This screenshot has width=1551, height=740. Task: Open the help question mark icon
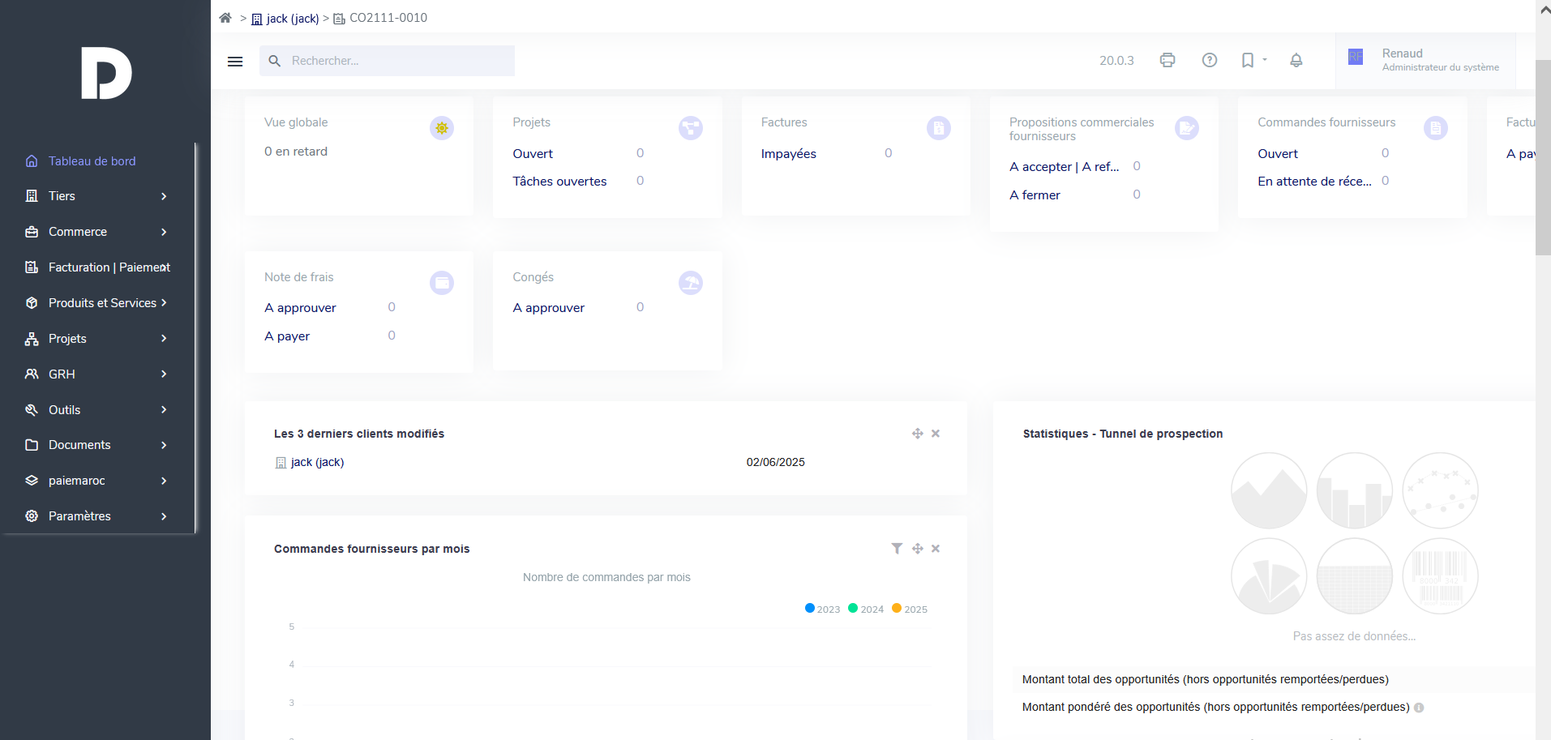point(1209,60)
